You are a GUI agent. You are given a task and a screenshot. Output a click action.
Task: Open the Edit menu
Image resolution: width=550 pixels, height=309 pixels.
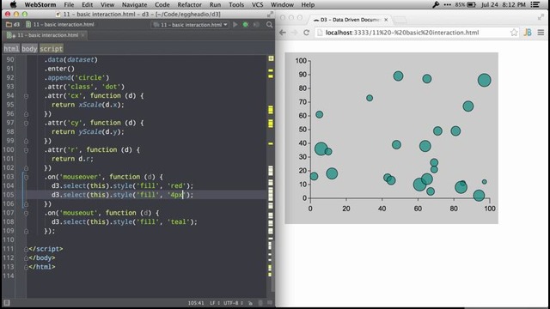click(x=87, y=4)
